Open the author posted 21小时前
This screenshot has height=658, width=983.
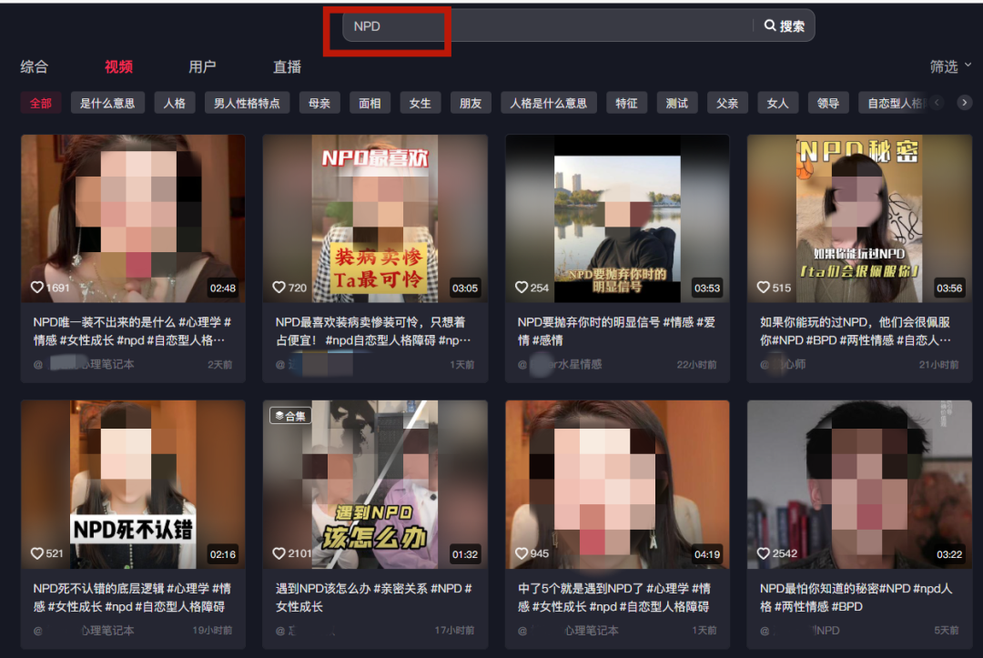pos(783,364)
